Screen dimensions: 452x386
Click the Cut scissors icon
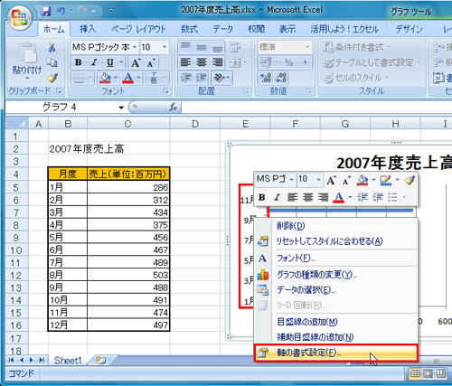tap(52, 47)
